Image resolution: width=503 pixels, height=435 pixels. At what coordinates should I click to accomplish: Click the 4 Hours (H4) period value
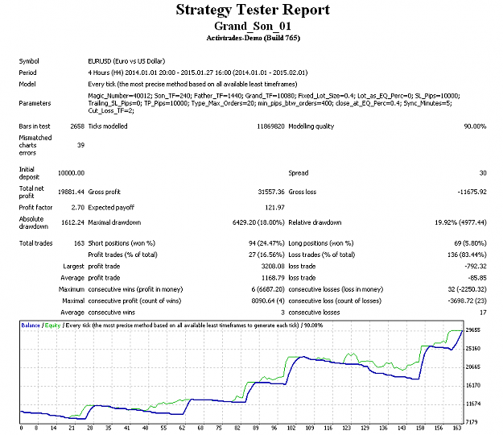click(x=198, y=72)
